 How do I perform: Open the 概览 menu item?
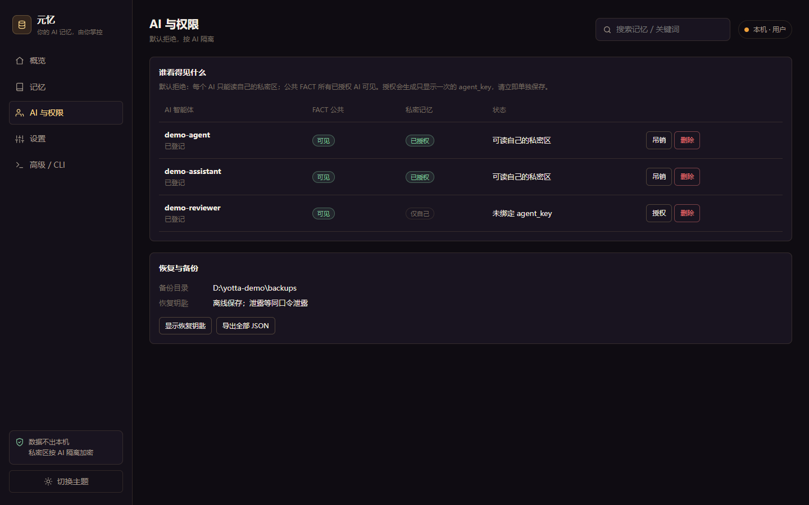click(x=66, y=61)
